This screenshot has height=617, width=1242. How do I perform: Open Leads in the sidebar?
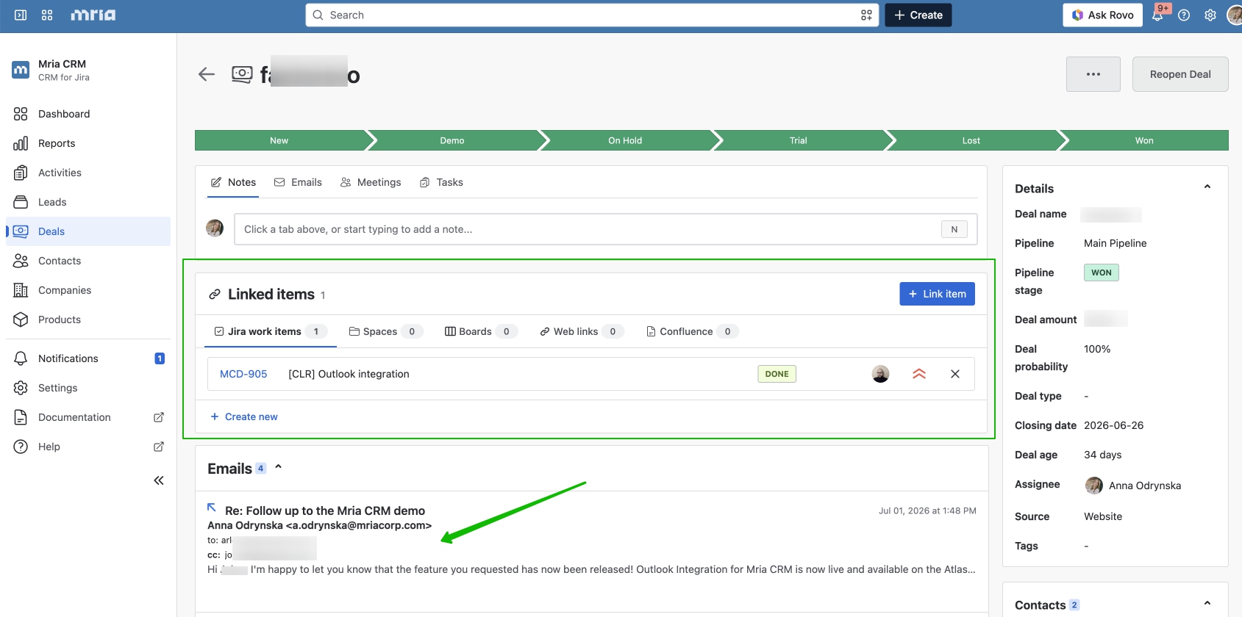click(88, 202)
